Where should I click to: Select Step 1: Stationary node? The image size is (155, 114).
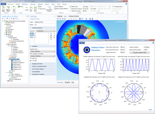click(15, 74)
